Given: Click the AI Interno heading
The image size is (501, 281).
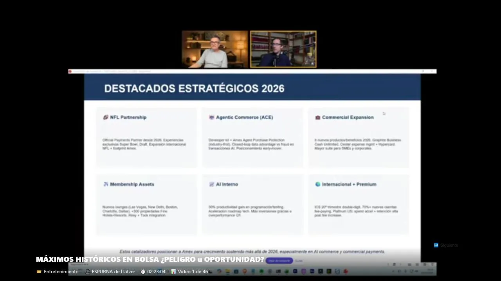Looking at the screenshot, I should point(227,184).
